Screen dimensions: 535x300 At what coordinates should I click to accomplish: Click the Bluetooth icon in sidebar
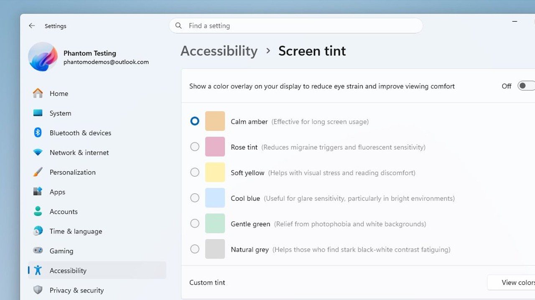[38, 132]
